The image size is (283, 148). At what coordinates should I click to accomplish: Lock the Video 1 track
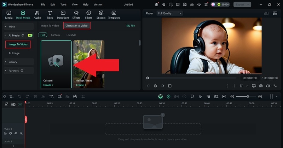[5, 133]
